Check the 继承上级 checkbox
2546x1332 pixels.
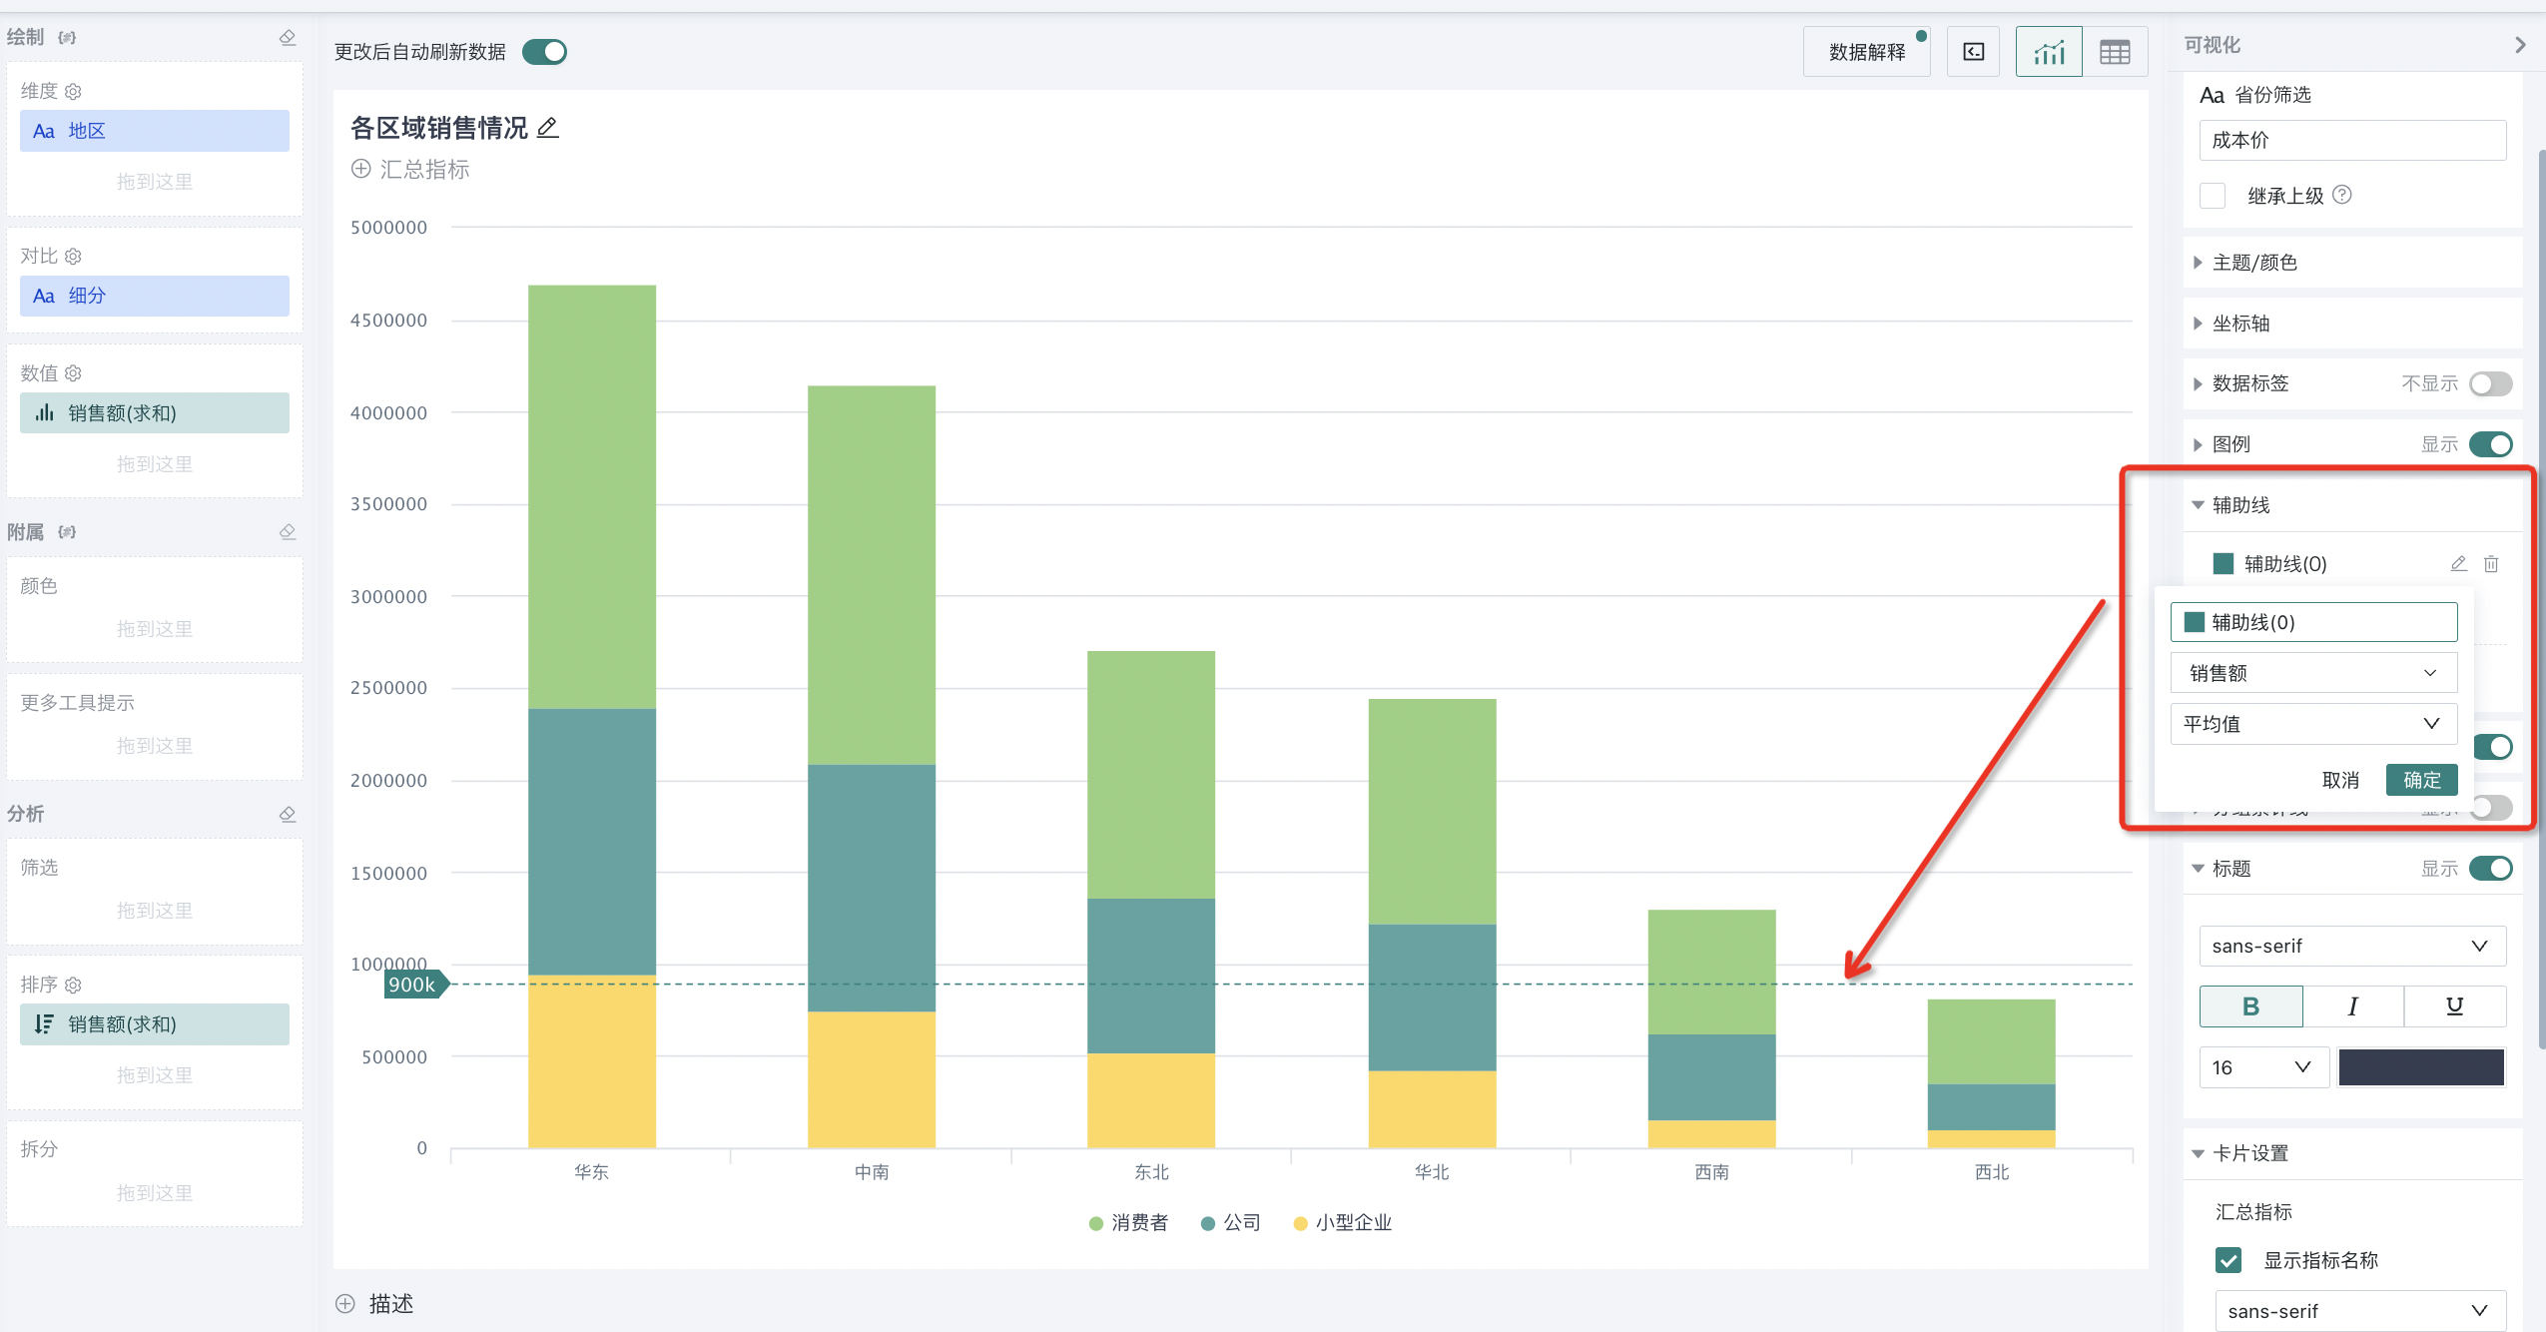click(2213, 196)
